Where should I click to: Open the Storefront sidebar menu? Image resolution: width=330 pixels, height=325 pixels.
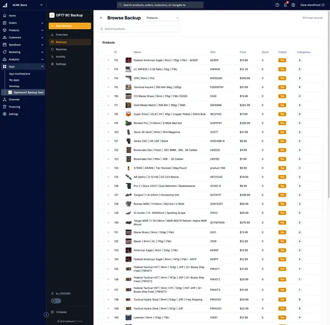pos(23,45)
